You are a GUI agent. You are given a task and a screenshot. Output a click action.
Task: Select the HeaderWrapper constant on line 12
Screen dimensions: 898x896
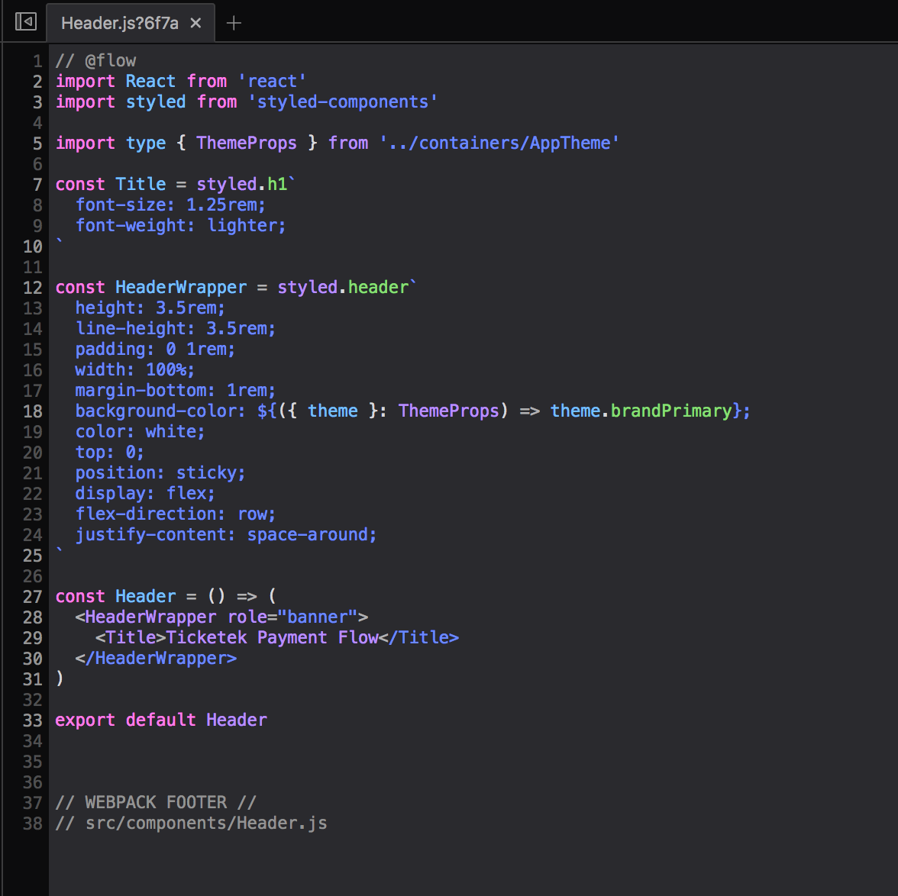click(181, 287)
